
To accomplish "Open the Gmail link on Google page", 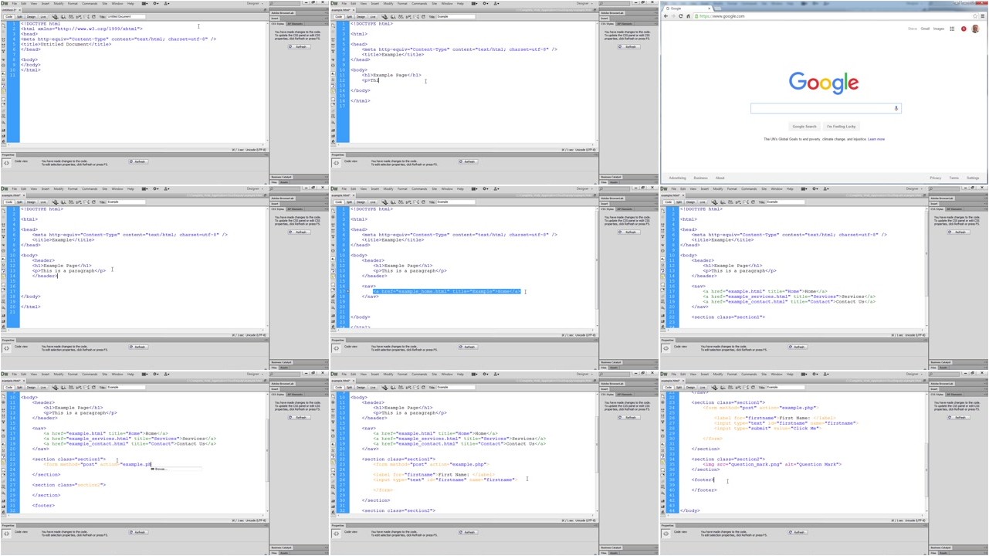I will pyautogui.click(x=925, y=29).
